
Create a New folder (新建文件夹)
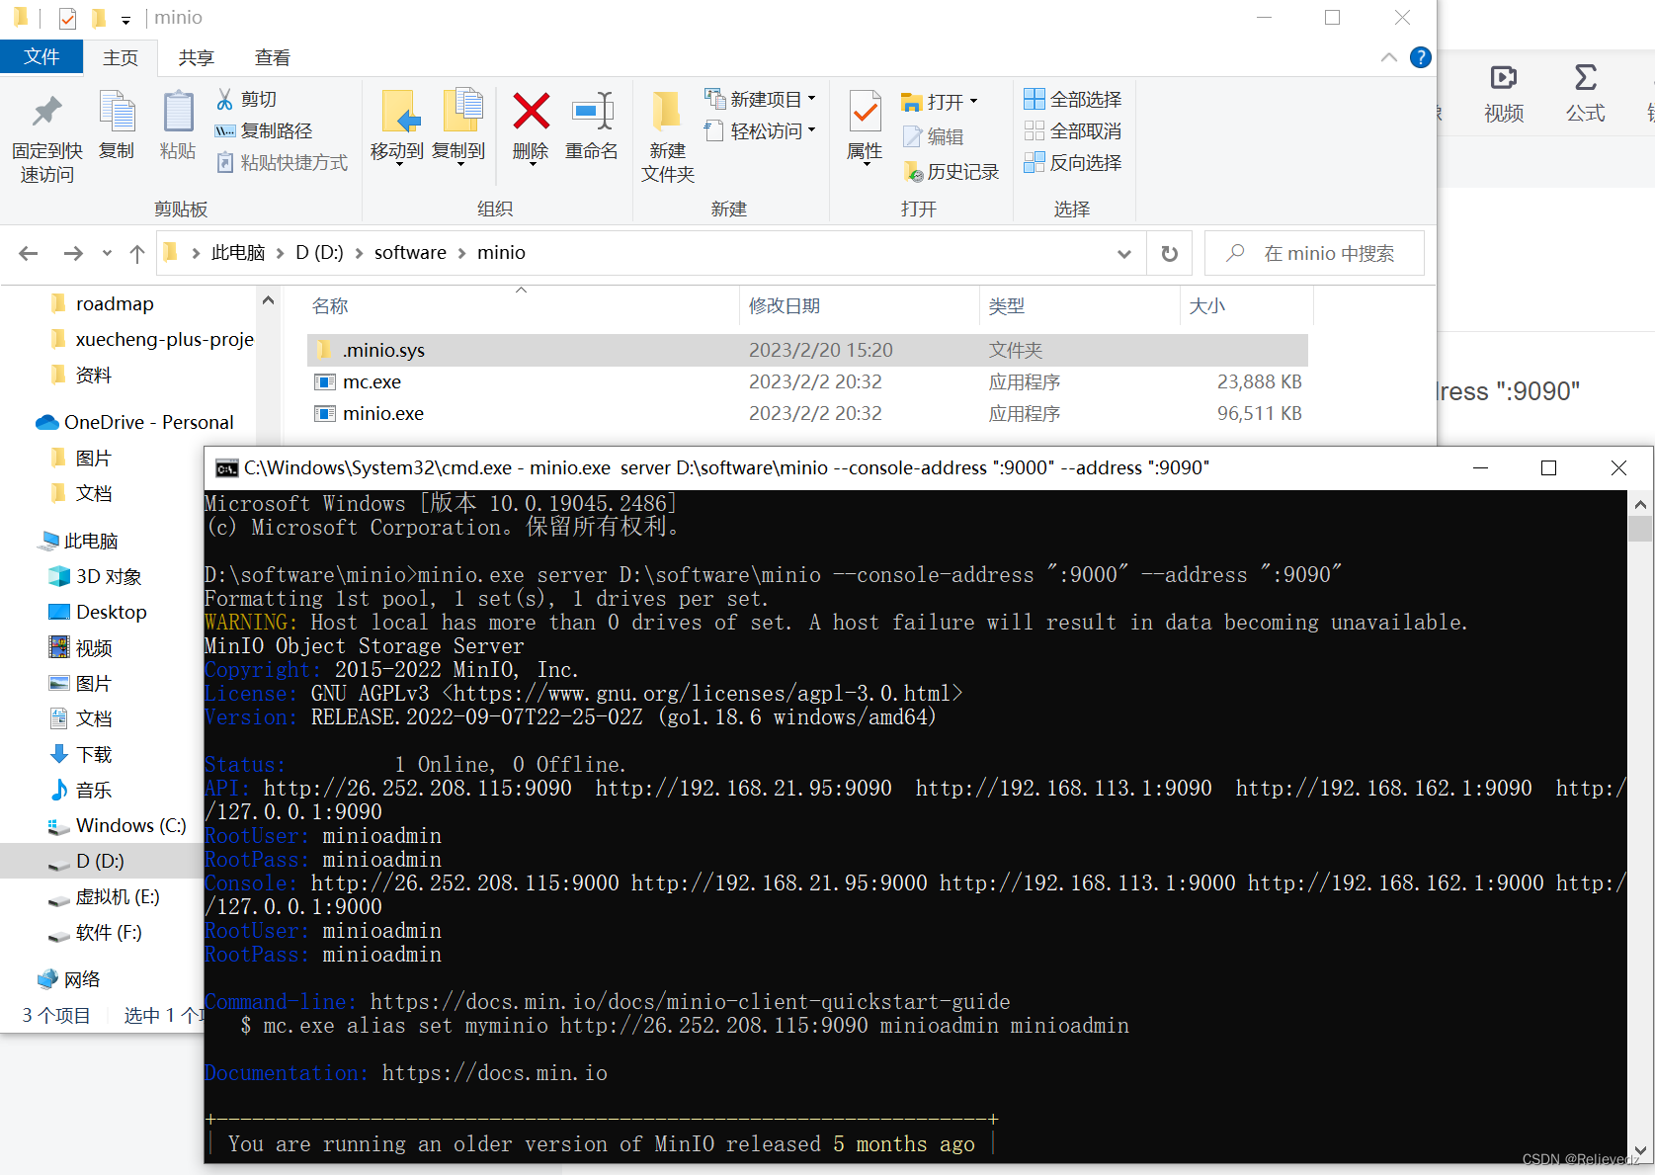click(x=668, y=136)
